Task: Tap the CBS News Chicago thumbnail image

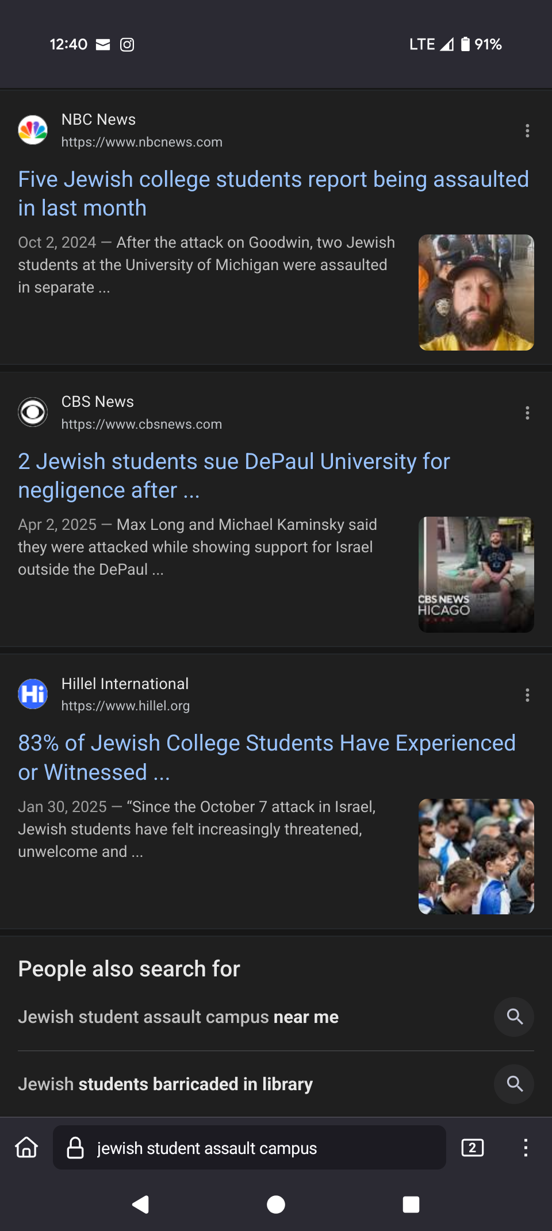Action: pyautogui.click(x=476, y=575)
